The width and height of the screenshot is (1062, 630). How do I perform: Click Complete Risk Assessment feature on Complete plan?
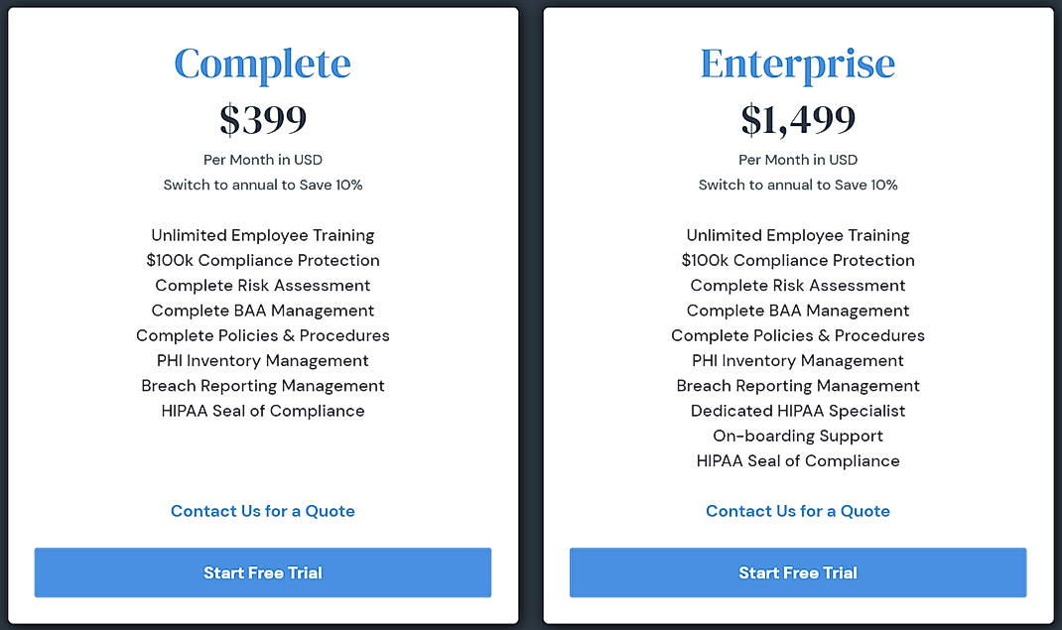[x=262, y=285]
